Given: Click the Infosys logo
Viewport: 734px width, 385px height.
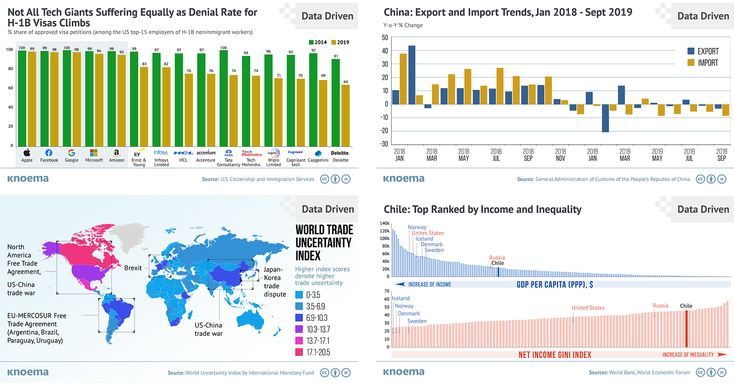Looking at the screenshot, I should [x=161, y=153].
